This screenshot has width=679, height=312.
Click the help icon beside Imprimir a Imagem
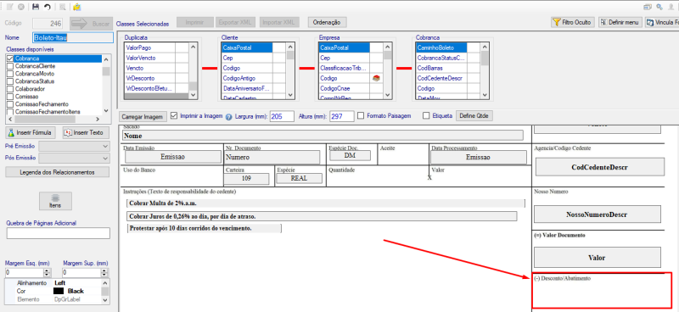(229, 116)
